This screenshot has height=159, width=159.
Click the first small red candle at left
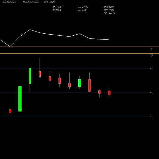point(10,111)
